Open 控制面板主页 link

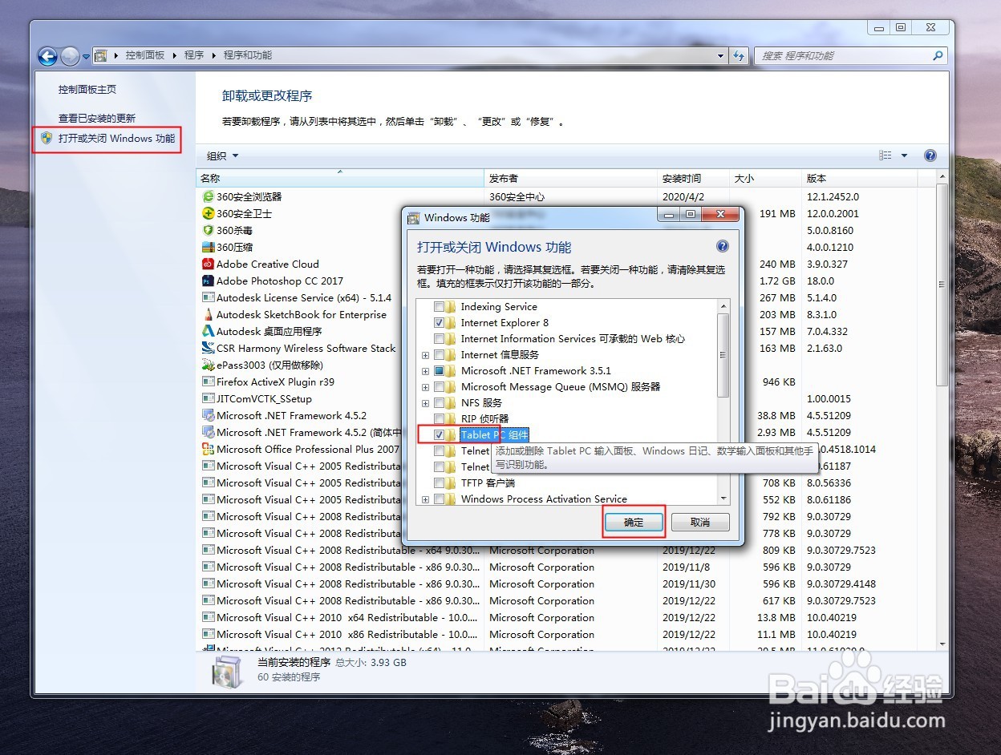click(87, 89)
